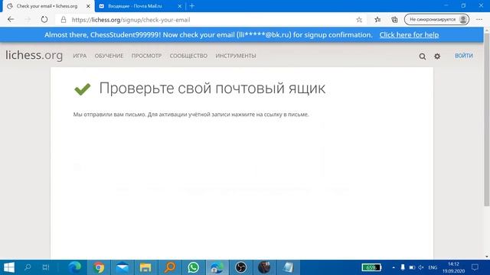This screenshot has height=275, width=490.
Task: Open the ИГРА menu
Action: [80, 56]
